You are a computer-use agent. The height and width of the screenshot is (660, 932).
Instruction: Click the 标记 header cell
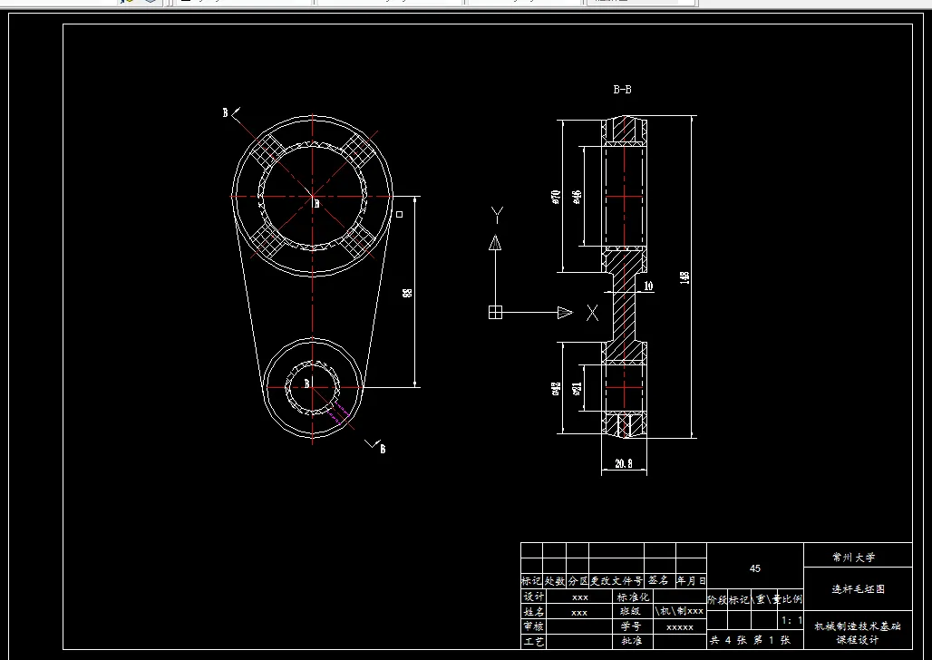coord(531,581)
